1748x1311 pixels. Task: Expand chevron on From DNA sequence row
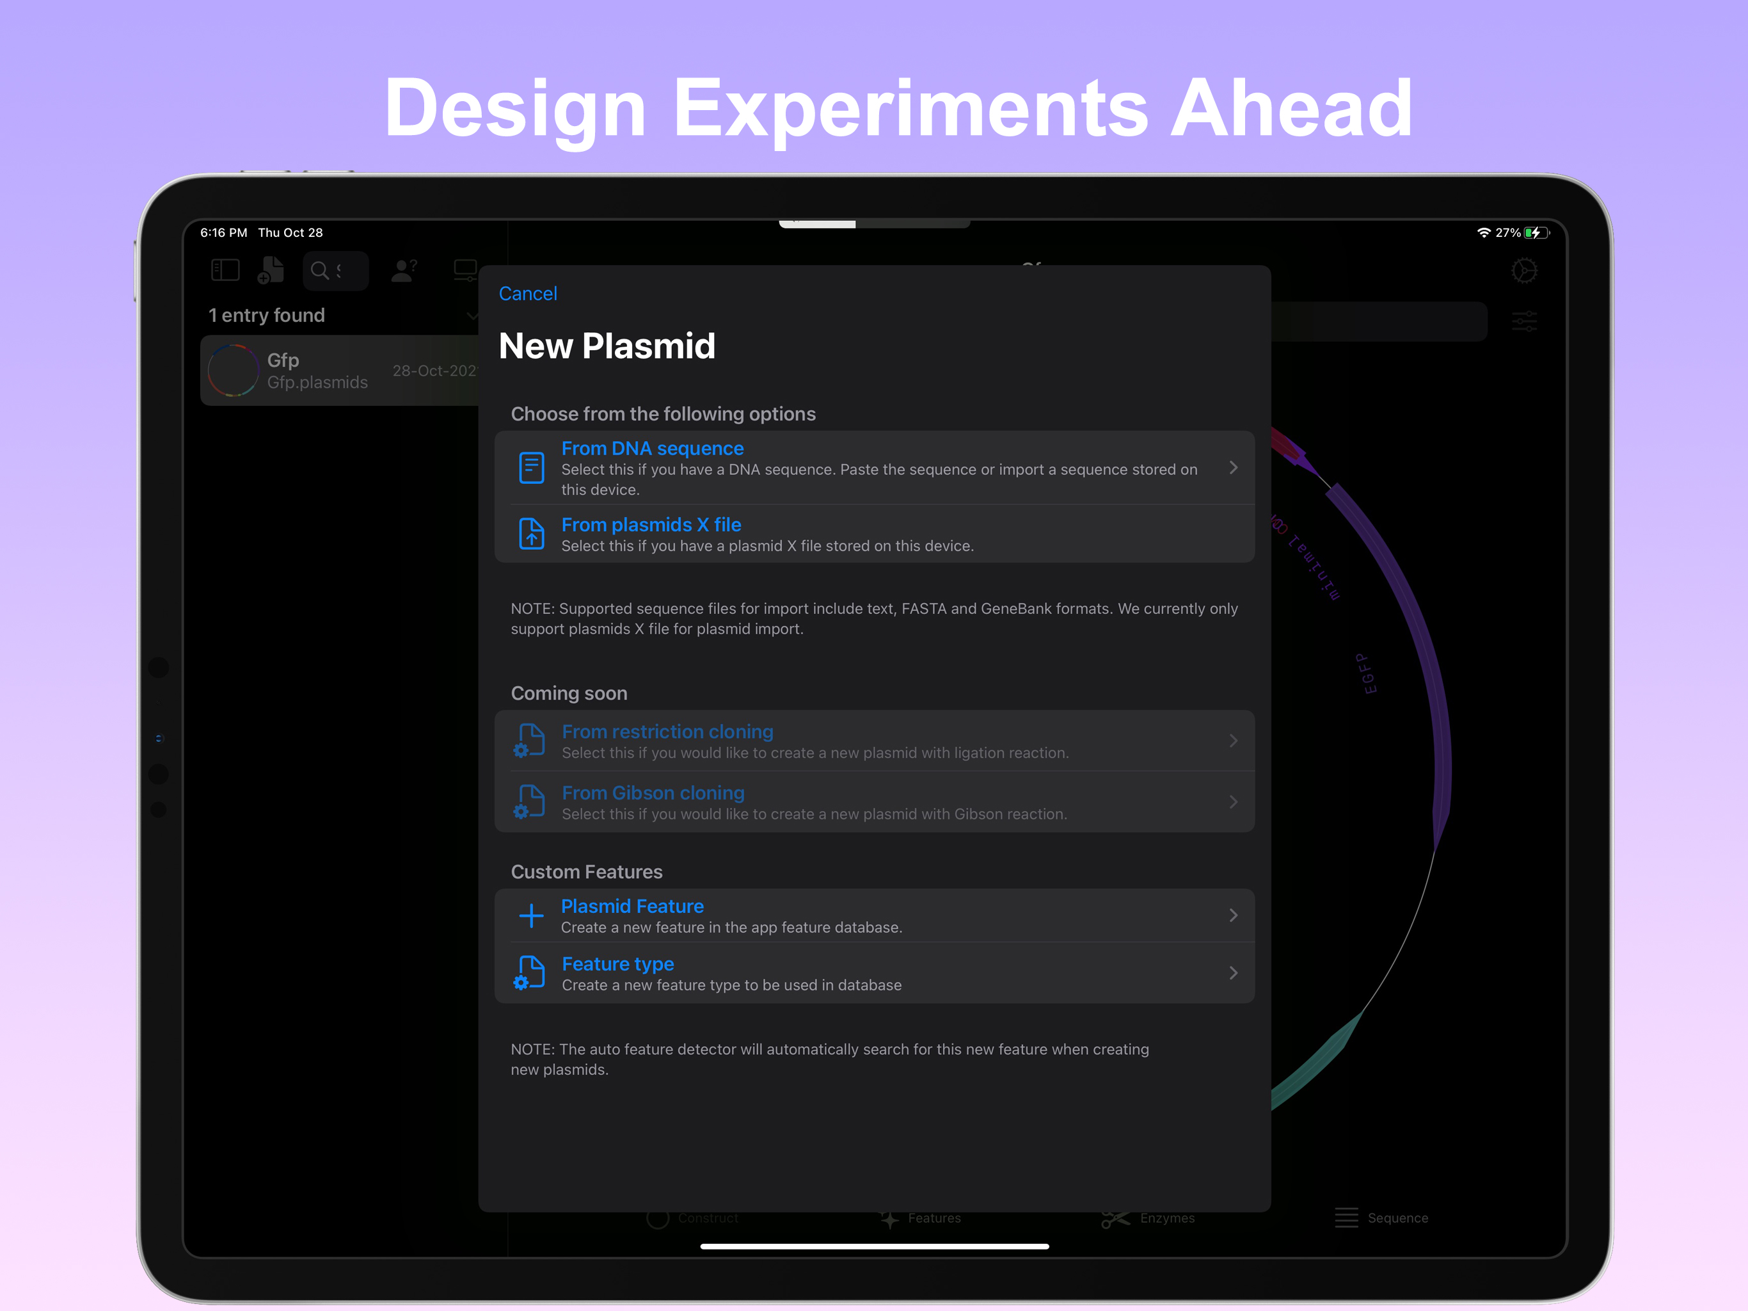click(x=1233, y=467)
